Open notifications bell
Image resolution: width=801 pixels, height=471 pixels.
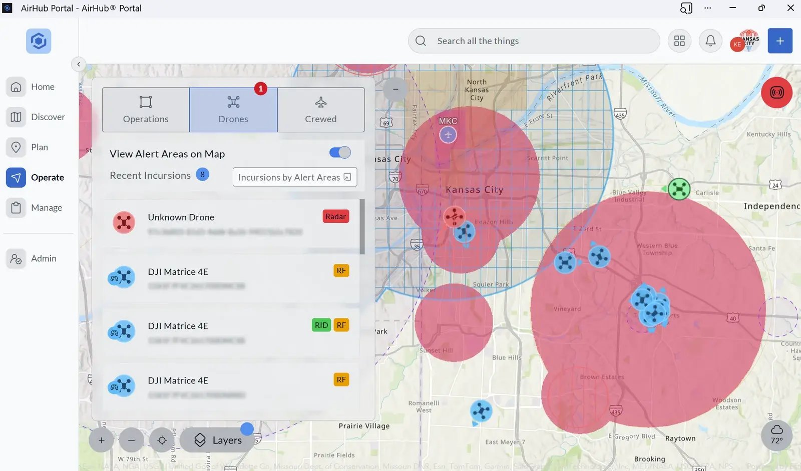tap(710, 41)
